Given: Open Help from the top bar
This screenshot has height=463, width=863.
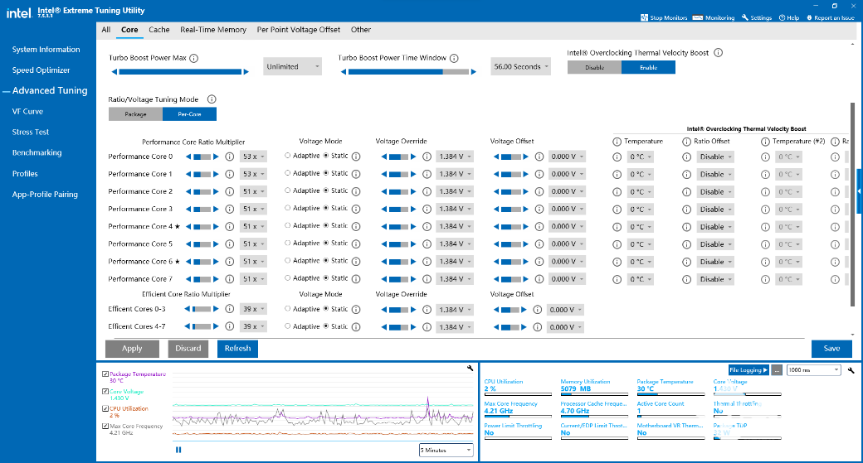Looking at the screenshot, I should tap(788, 17).
